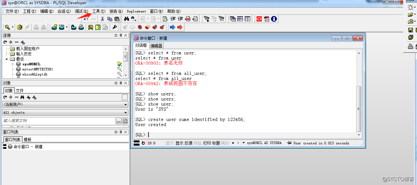This screenshot has width=417, height=185.
Task: Click the SQL query builder icon
Action: pos(62,27)
